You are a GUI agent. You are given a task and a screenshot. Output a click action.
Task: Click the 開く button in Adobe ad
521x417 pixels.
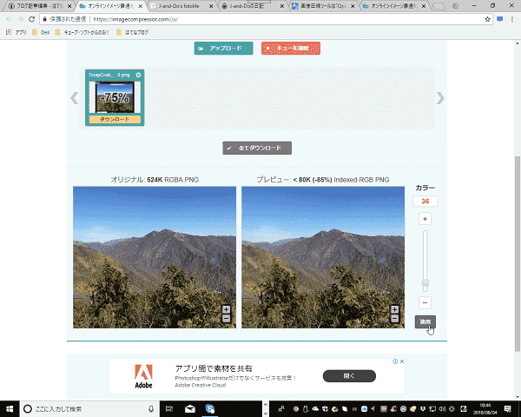(x=349, y=376)
